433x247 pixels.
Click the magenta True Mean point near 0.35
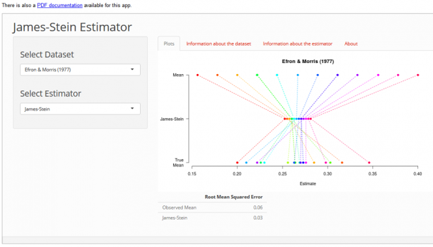point(369,162)
